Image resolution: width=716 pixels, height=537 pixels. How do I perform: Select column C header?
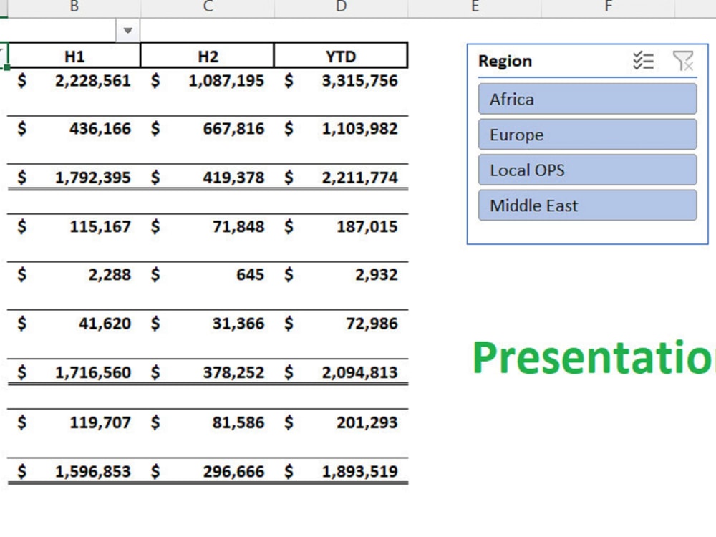point(208,7)
